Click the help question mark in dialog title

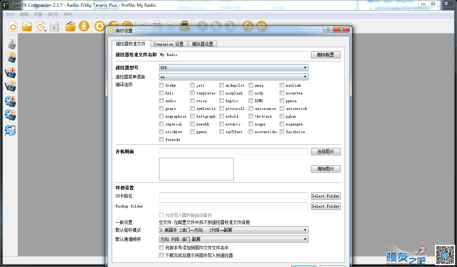(x=328, y=30)
